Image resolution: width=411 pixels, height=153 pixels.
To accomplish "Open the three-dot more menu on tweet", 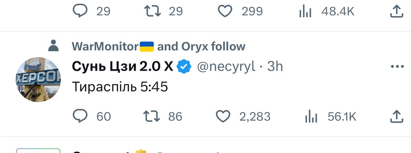I will (x=397, y=67).
